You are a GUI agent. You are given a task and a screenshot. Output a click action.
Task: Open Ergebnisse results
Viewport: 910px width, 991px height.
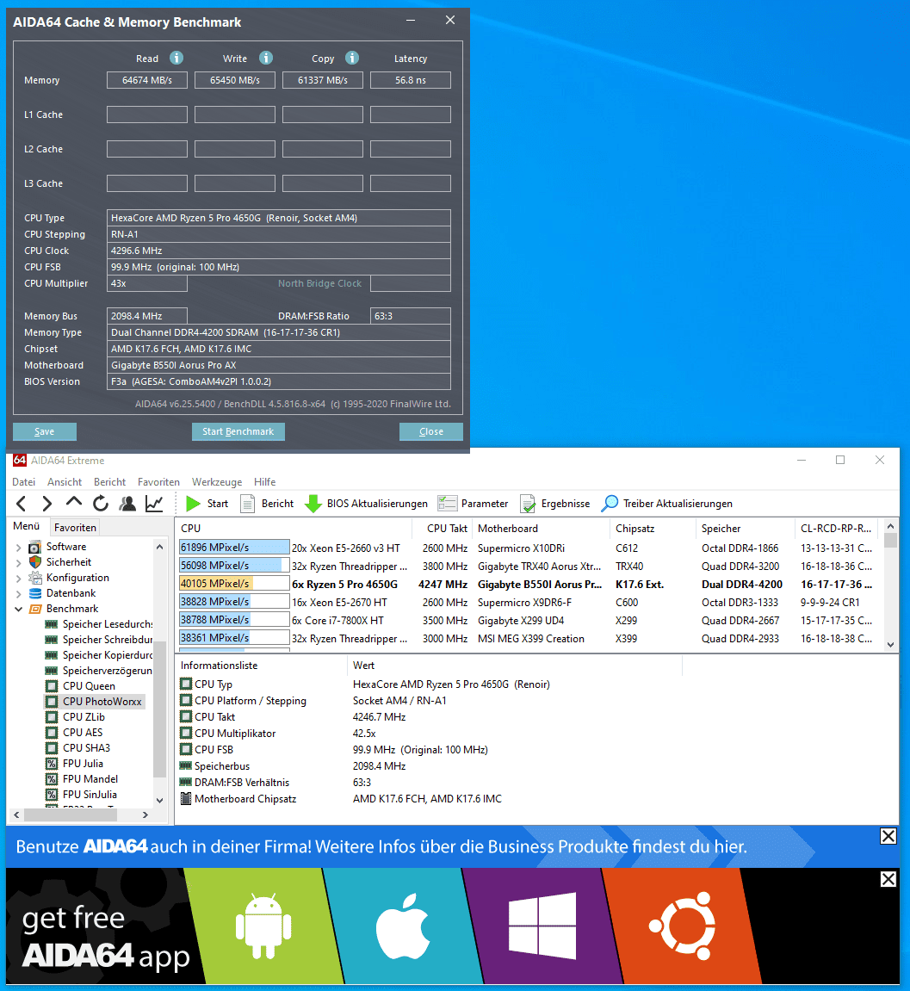click(554, 504)
